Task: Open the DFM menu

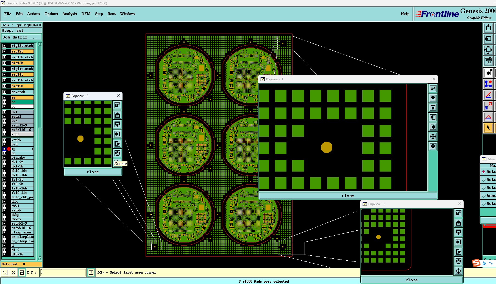Action: (x=86, y=14)
